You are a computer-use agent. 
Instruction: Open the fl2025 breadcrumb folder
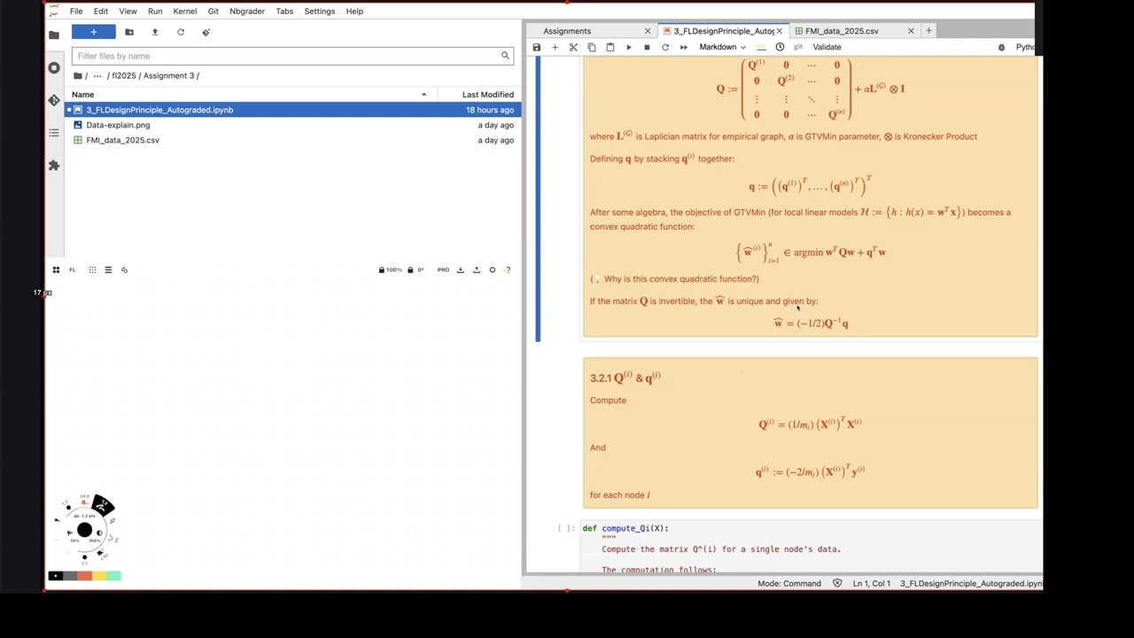coord(124,75)
